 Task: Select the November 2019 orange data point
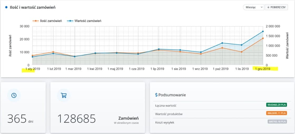pos(242,52)
